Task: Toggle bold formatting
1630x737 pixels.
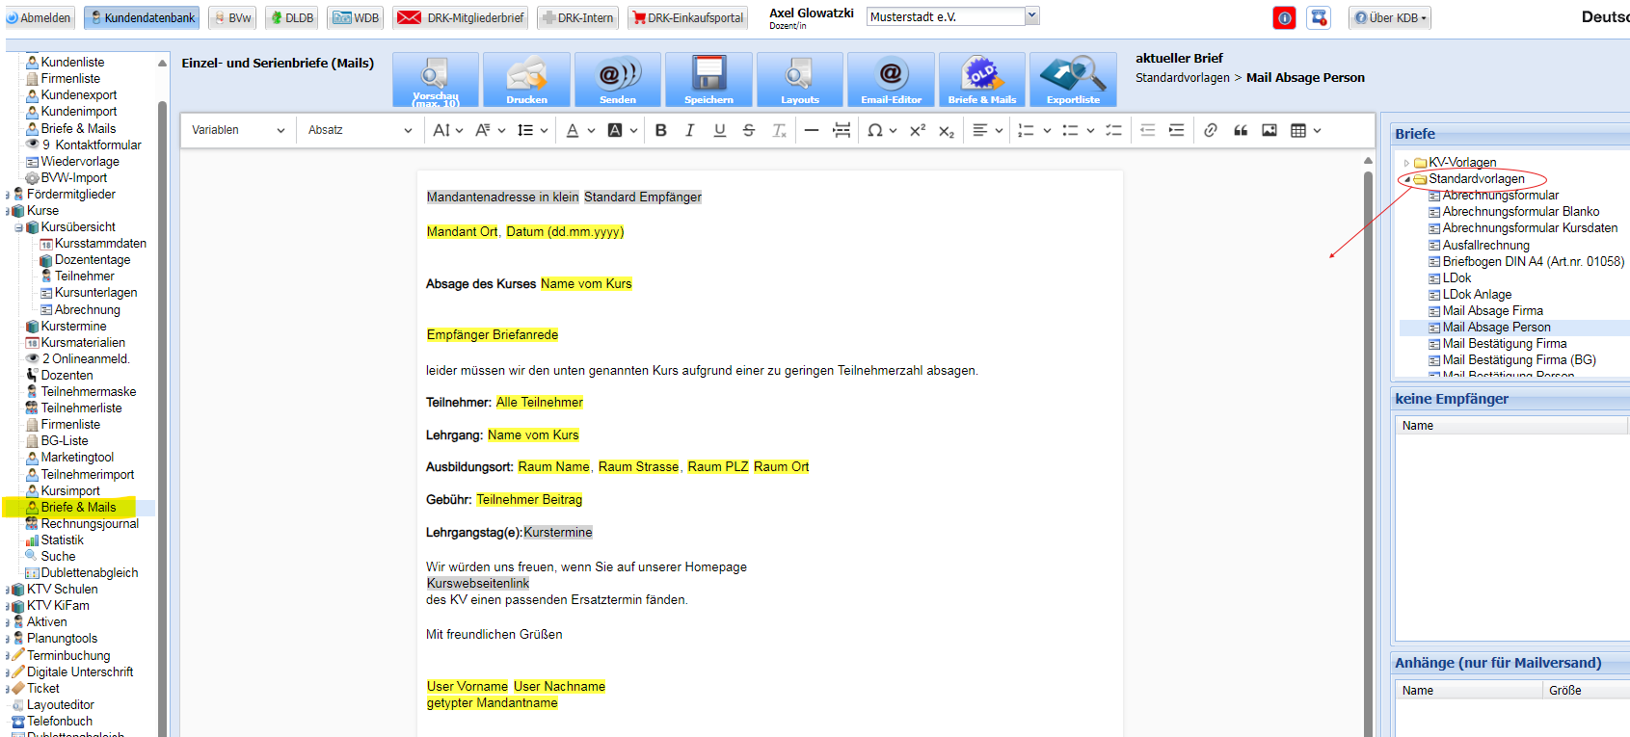Action: [x=661, y=130]
